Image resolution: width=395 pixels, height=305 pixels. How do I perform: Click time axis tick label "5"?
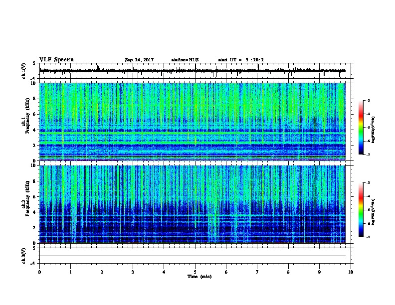pos(195,272)
